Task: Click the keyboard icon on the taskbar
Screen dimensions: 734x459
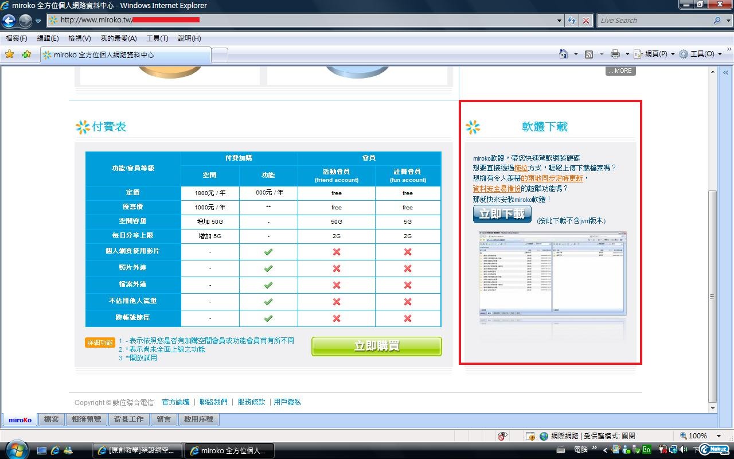Action: pyautogui.click(x=561, y=450)
